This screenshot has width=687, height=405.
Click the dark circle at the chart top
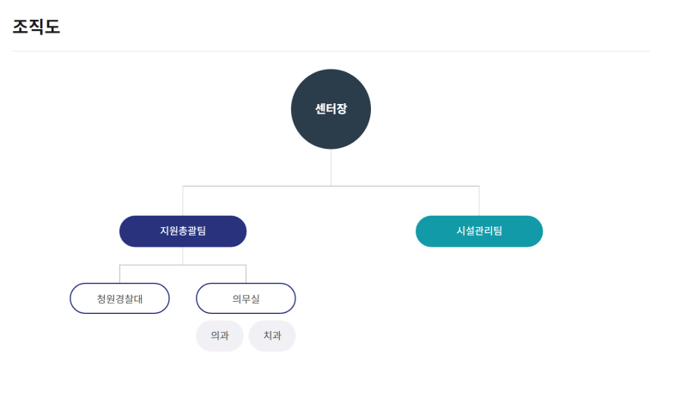tap(331, 109)
